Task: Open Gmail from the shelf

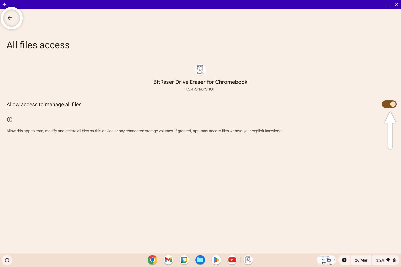Action: (x=168, y=260)
